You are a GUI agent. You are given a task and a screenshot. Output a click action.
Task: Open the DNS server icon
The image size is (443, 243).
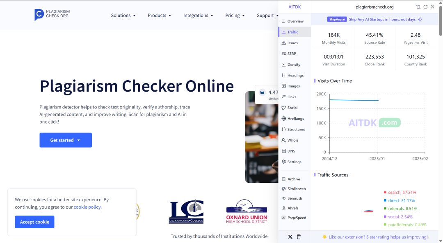(x=283, y=151)
